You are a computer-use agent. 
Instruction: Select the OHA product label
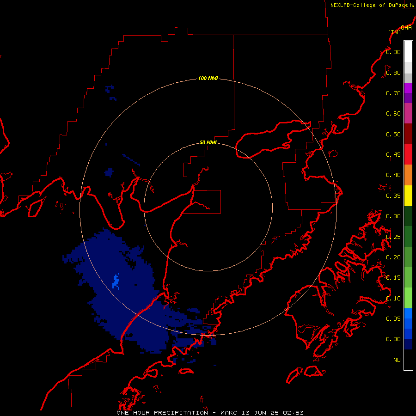coord(406,28)
